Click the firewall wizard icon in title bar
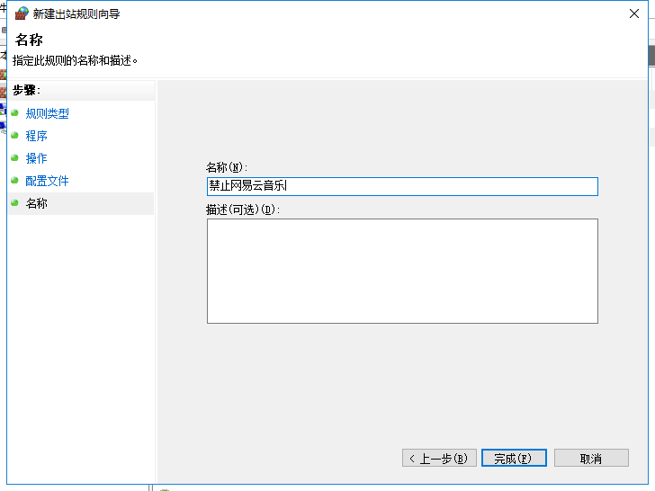This screenshot has width=655, height=491. [22, 14]
